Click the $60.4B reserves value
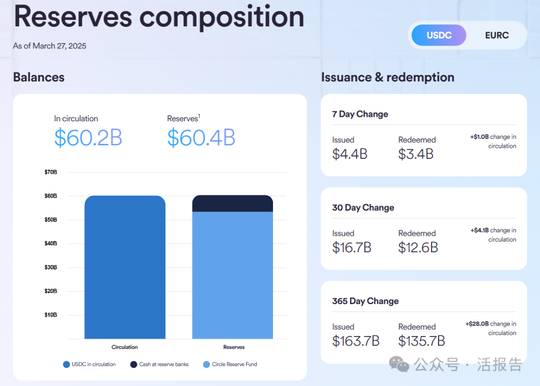This screenshot has height=386, width=540. 201,138
